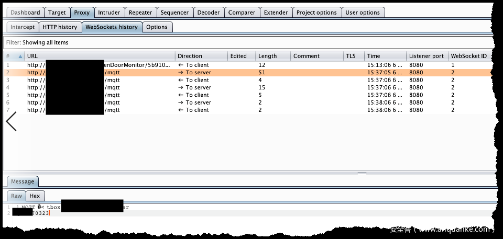This screenshot has height=239, width=503.
Task: Select the Intercept sub-tab
Action: [23, 27]
